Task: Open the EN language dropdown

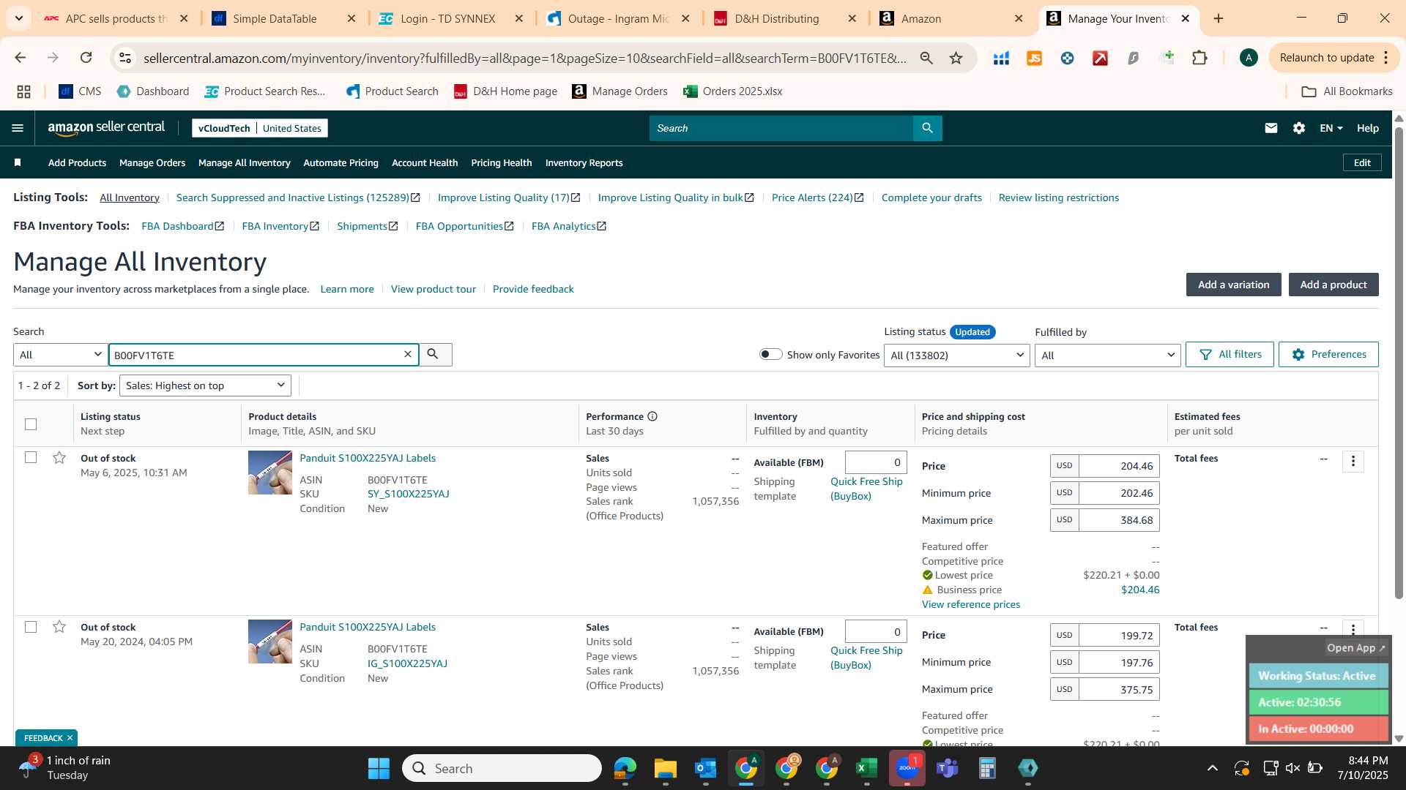Action: point(1331,128)
